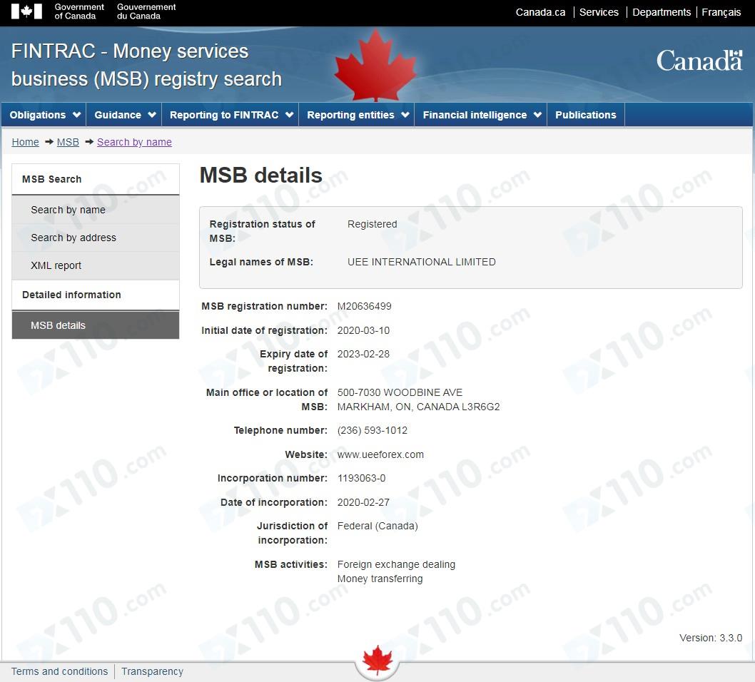Switch language to Français
Screen dimensions: 755x682
click(721, 12)
